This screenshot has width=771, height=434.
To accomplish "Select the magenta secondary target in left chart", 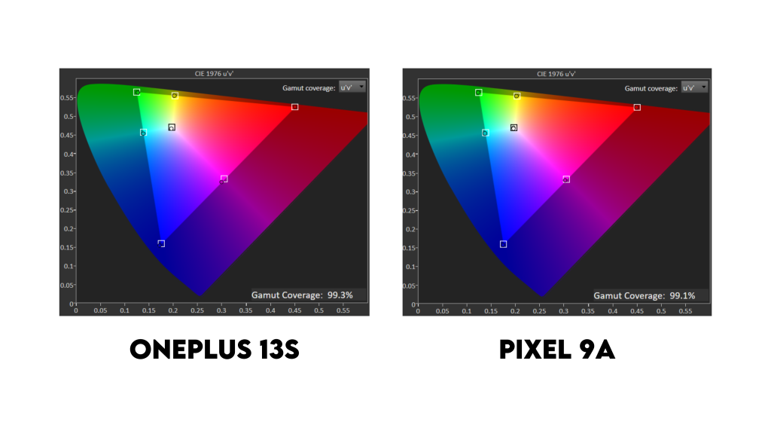I will [x=224, y=179].
